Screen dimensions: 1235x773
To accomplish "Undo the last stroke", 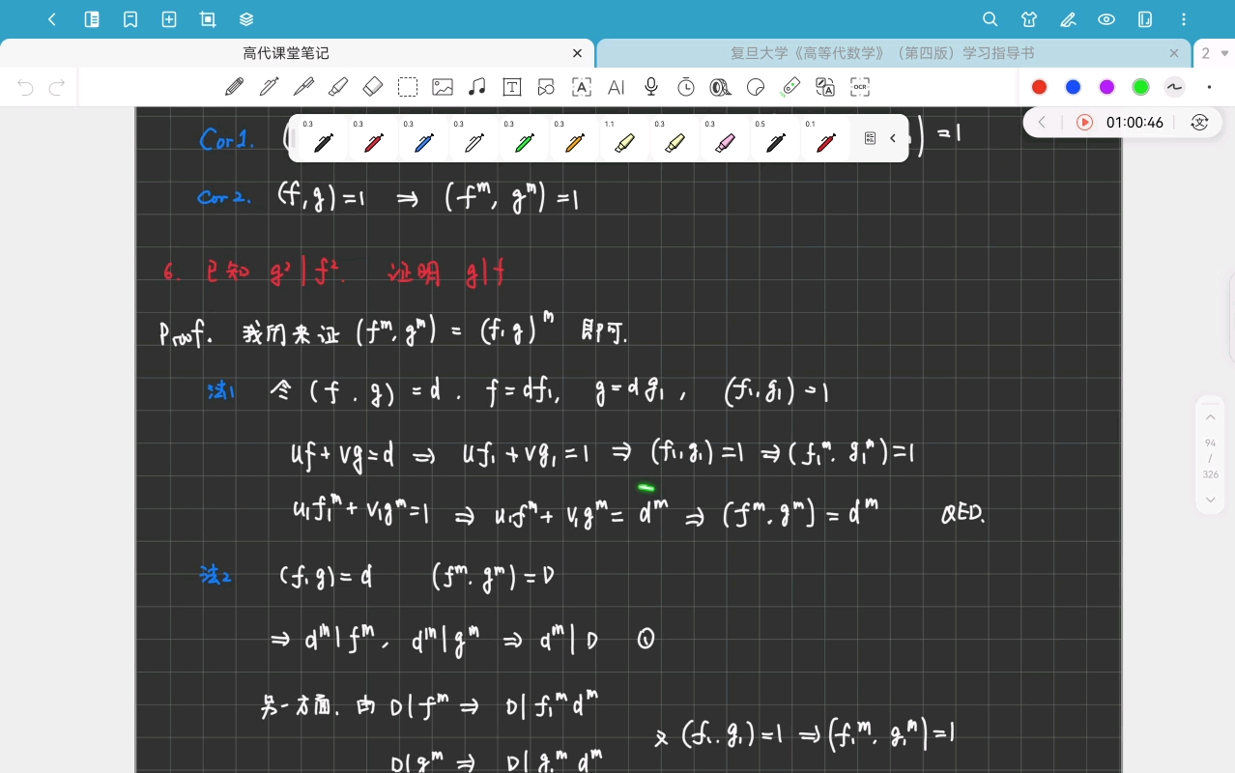I will (x=25, y=88).
